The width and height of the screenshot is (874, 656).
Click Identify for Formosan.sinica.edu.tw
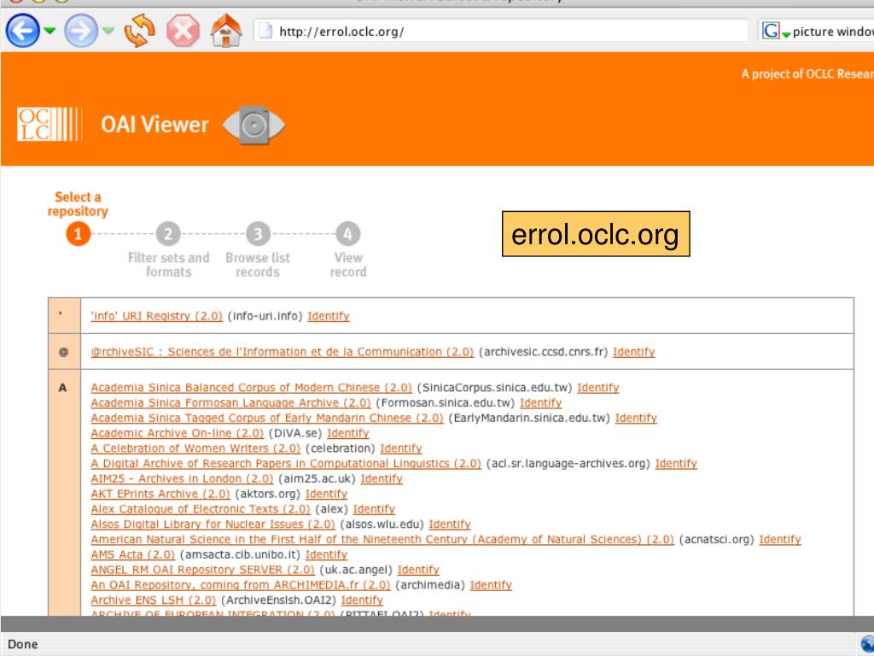pyautogui.click(x=540, y=403)
